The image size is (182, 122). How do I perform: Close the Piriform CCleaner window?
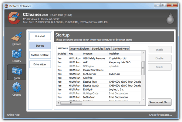pyautogui.click(x=172, y=5)
